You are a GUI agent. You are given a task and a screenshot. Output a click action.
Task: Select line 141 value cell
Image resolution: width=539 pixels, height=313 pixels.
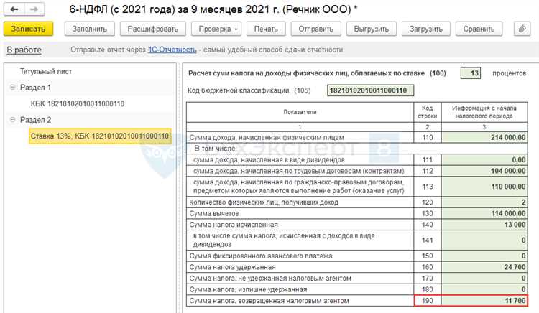(484, 240)
